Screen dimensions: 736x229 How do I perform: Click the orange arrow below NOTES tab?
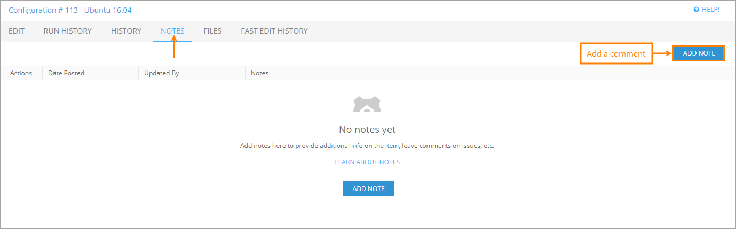173,50
